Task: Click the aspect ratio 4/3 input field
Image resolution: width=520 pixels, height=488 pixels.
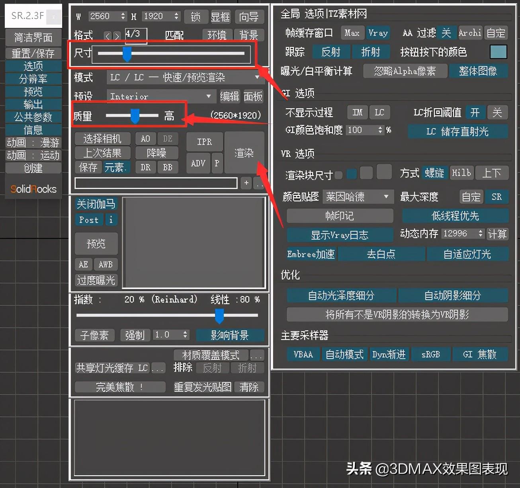Action: [136, 35]
